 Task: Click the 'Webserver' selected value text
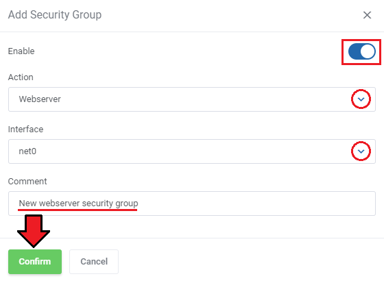click(40, 99)
